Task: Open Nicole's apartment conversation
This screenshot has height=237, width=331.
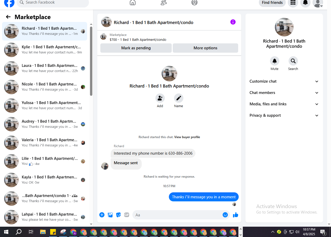Action: (x=44, y=87)
